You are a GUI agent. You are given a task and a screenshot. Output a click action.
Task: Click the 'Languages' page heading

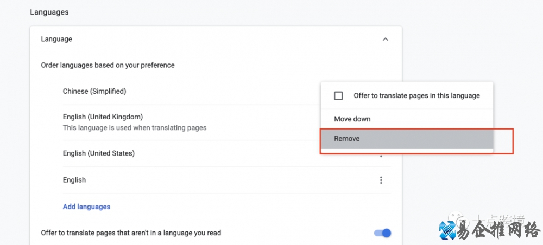(49, 11)
